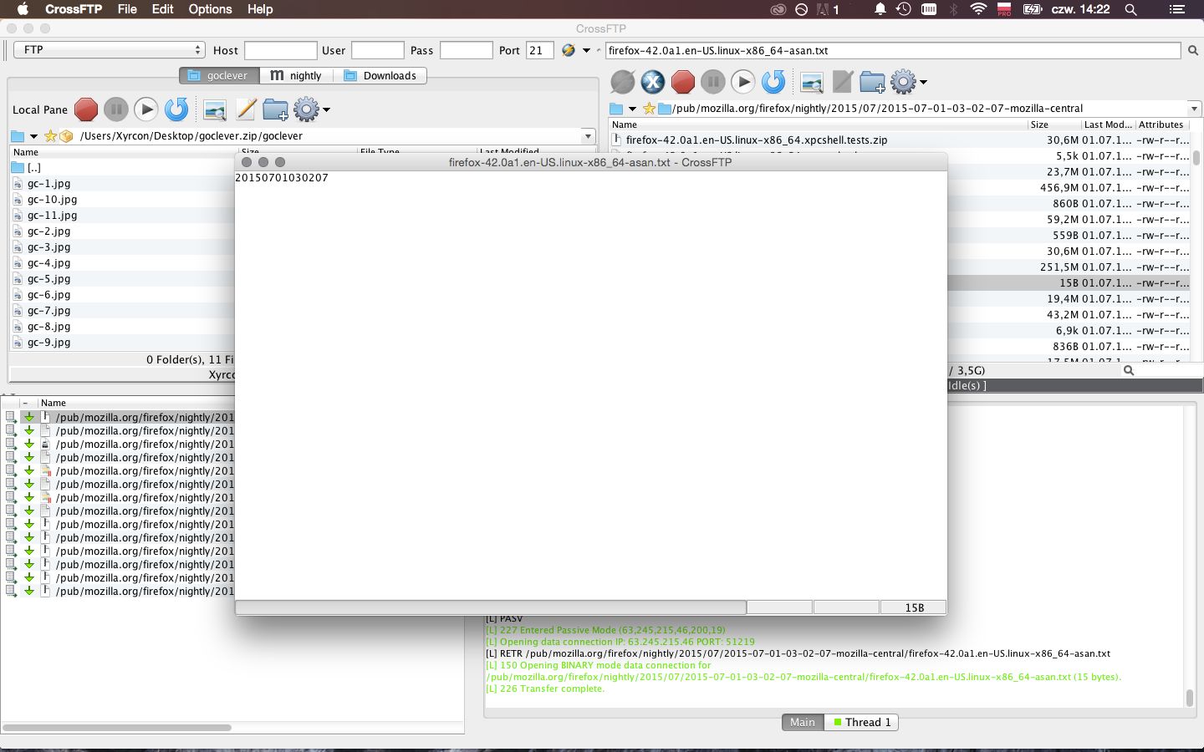Refresh the local pane listing

pos(176,109)
